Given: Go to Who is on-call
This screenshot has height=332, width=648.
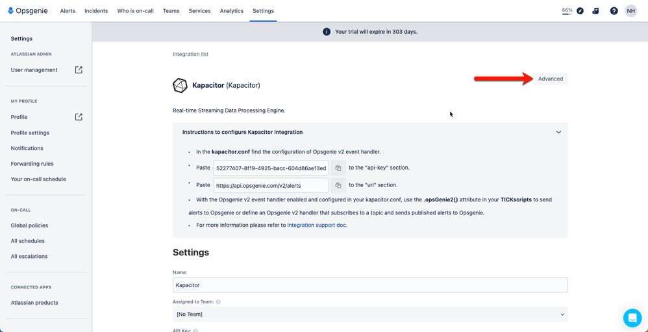Looking at the screenshot, I should tap(135, 11).
